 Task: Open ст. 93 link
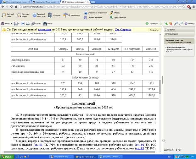click(140, 149)
